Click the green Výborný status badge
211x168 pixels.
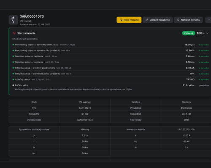189,33
